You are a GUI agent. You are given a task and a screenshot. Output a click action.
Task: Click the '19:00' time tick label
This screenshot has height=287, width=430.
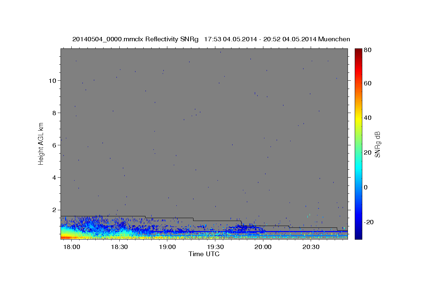[168, 247]
